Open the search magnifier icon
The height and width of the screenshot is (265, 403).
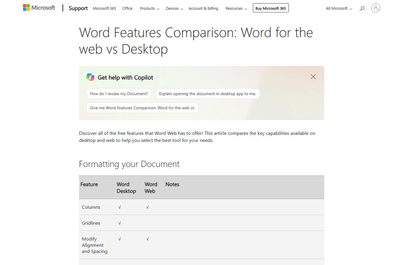tap(362, 8)
